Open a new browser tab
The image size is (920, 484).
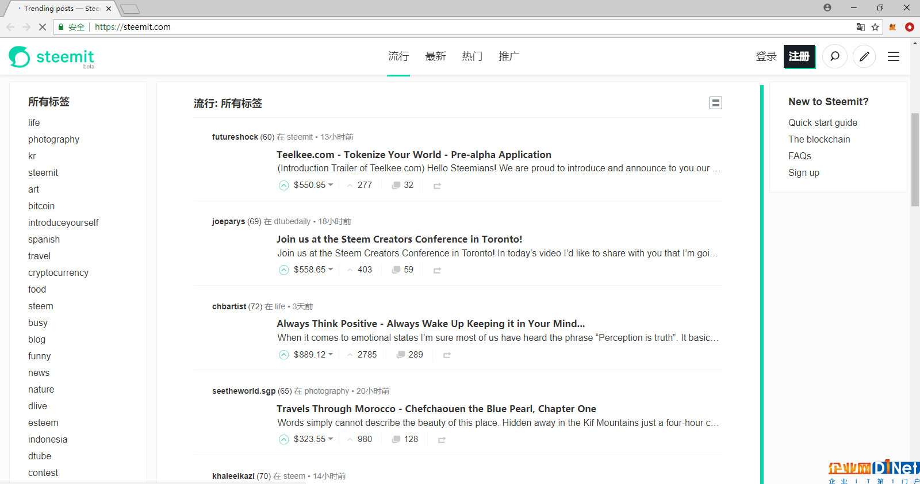tap(130, 9)
